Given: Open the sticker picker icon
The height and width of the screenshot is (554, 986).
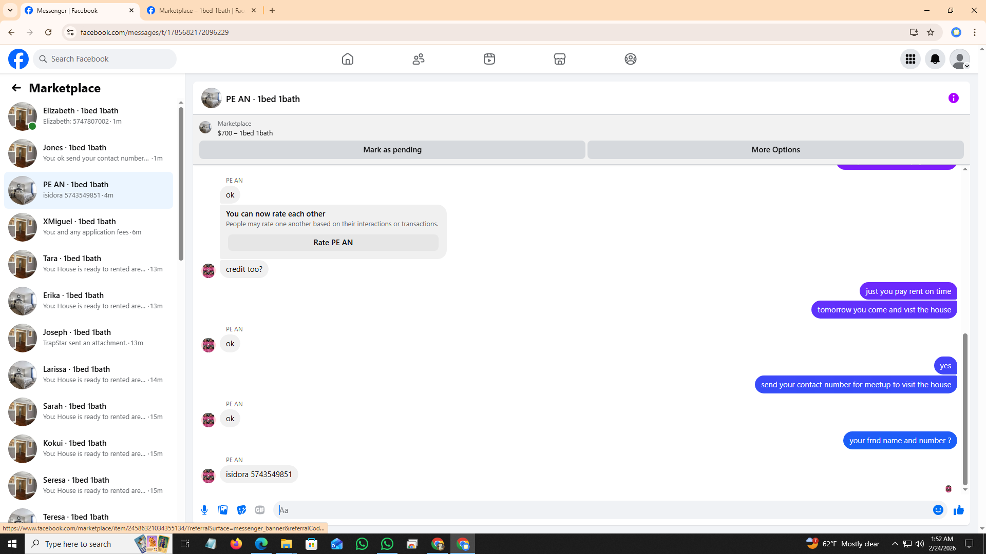Looking at the screenshot, I should pyautogui.click(x=241, y=510).
